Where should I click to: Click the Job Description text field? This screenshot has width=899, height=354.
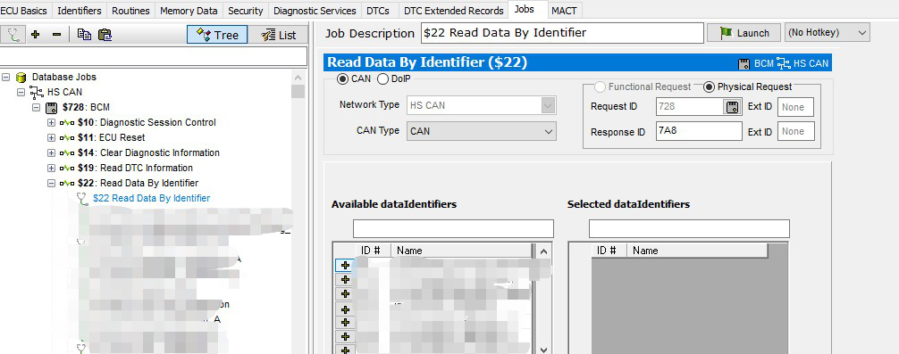pyautogui.click(x=562, y=33)
